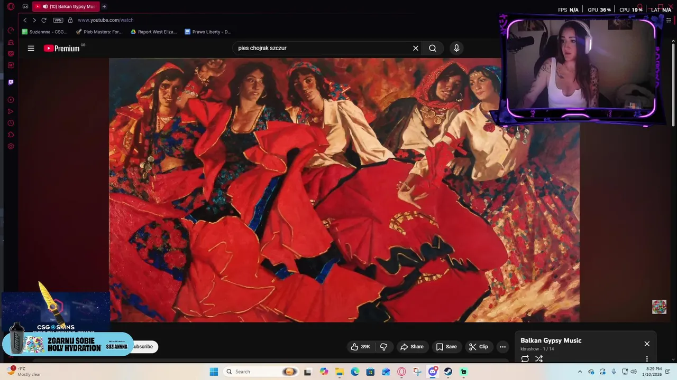677x380 pixels.
Task: Open the Player sidebar icon
Action: tap(11, 100)
